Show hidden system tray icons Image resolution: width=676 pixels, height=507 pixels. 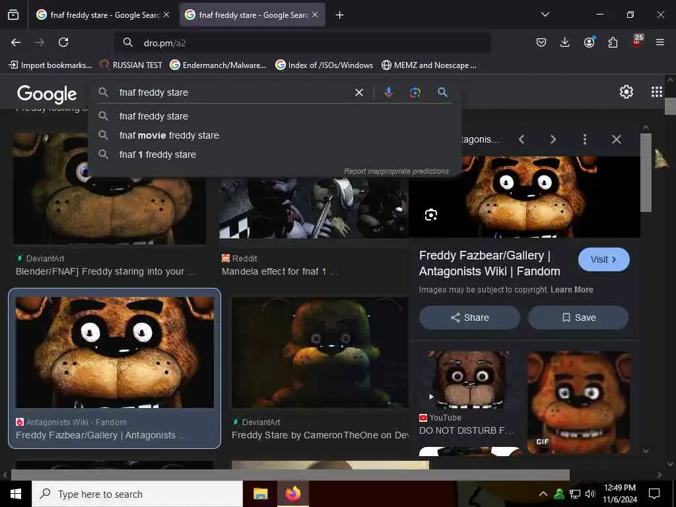[x=543, y=494]
